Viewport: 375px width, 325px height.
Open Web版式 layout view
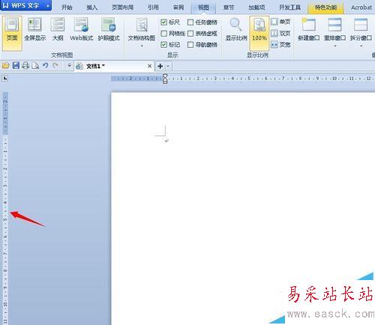click(x=82, y=25)
